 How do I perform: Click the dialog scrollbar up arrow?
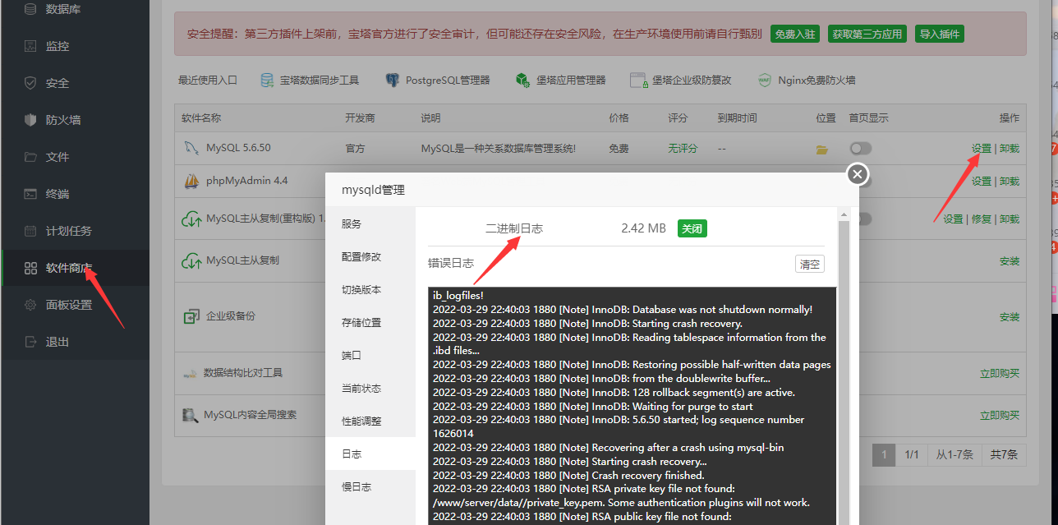pos(843,215)
